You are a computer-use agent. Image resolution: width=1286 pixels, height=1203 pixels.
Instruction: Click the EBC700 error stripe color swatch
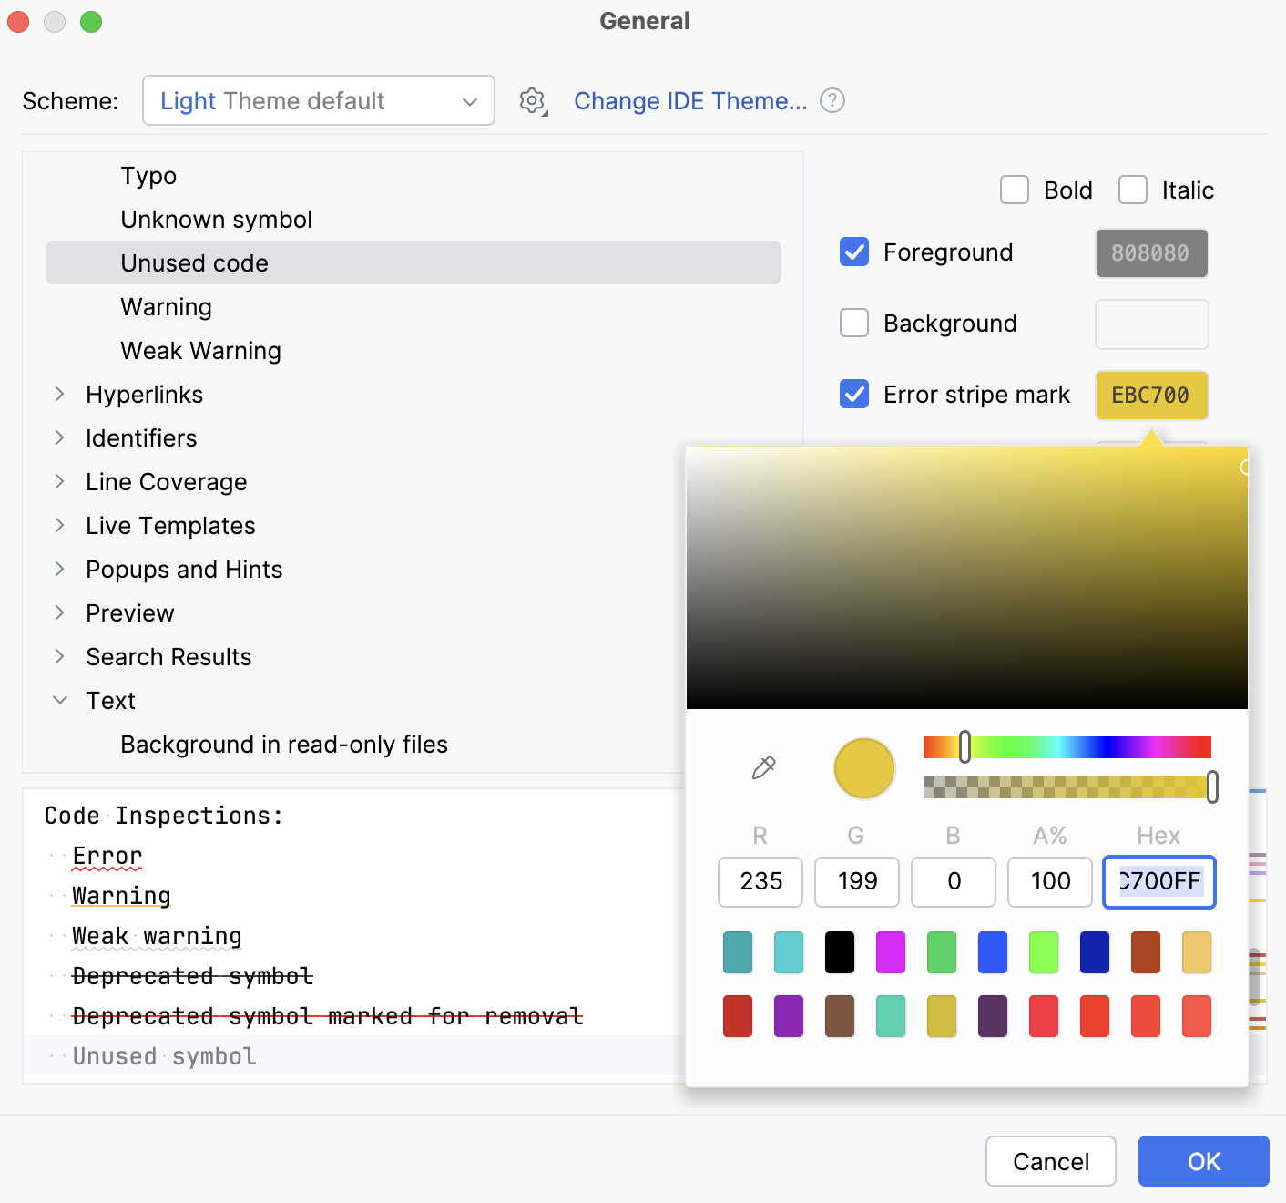point(1151,395)
